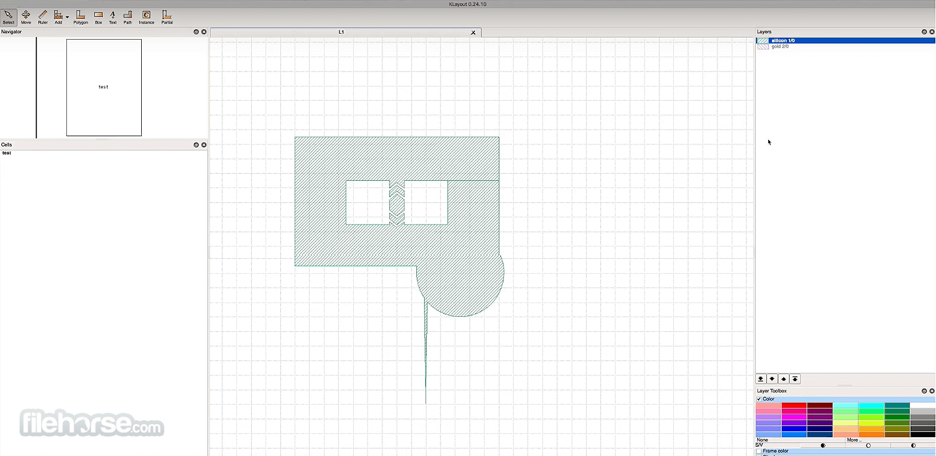Pick the pure blue color swatch
The width and height of the screenshot is (936, 456).
click(794, 429)
